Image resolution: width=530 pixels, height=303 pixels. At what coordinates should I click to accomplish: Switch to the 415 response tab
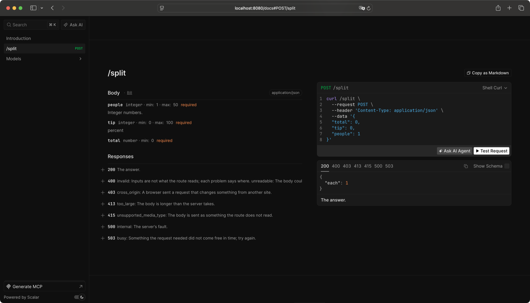coord(367,166)
